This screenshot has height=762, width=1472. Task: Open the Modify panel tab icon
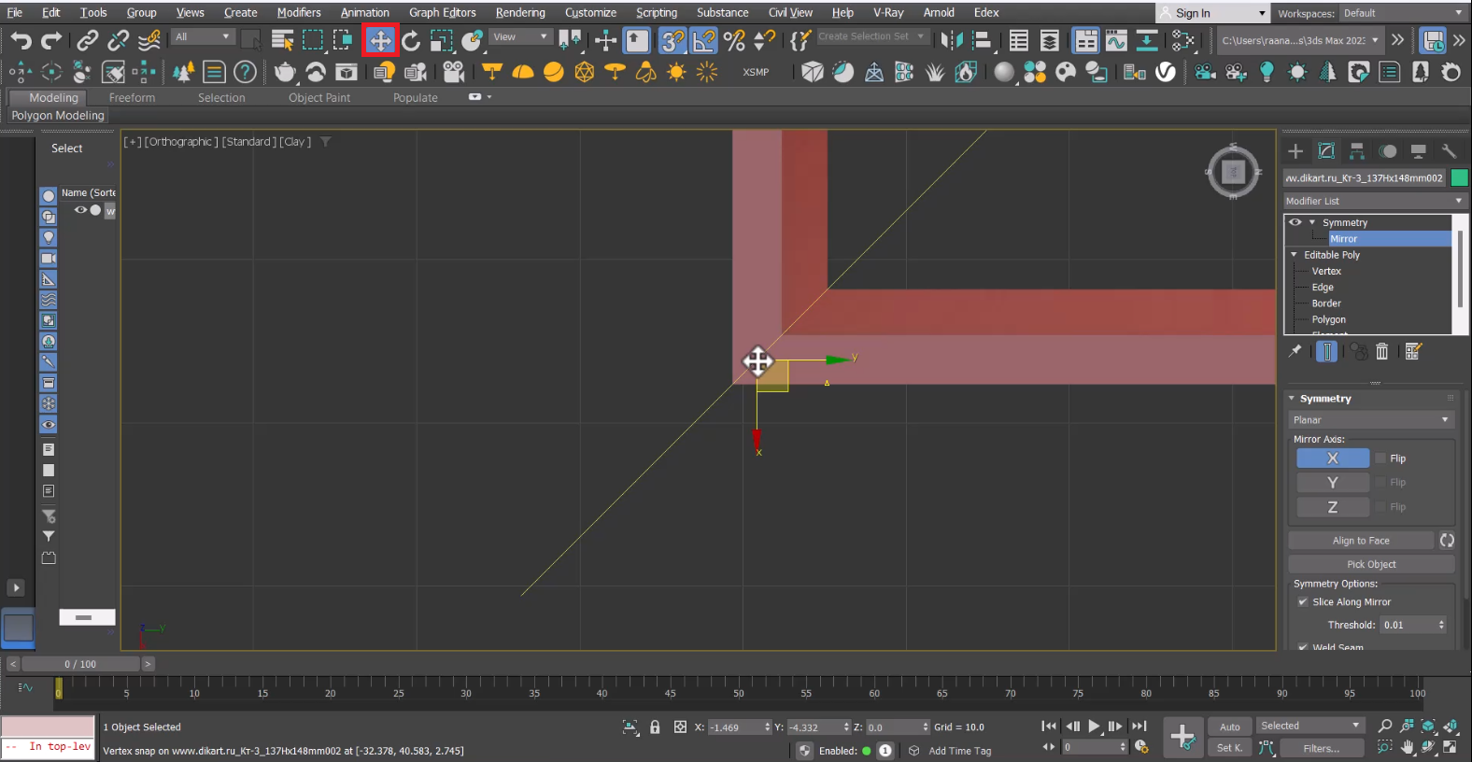tap(1326, 151)
